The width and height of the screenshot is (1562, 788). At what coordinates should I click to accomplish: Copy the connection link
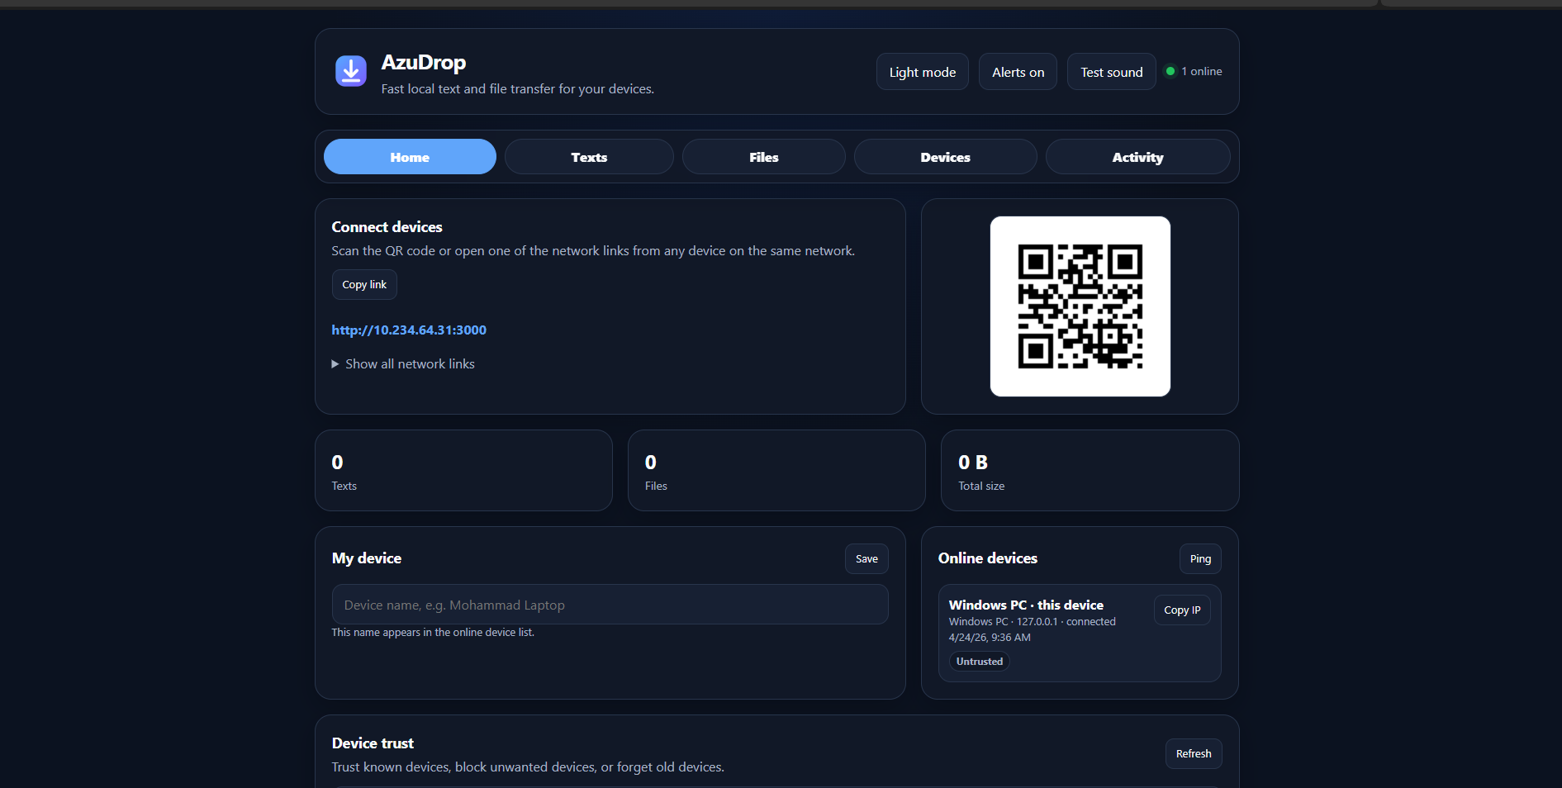pyautogui.click(x=364, y=284)
